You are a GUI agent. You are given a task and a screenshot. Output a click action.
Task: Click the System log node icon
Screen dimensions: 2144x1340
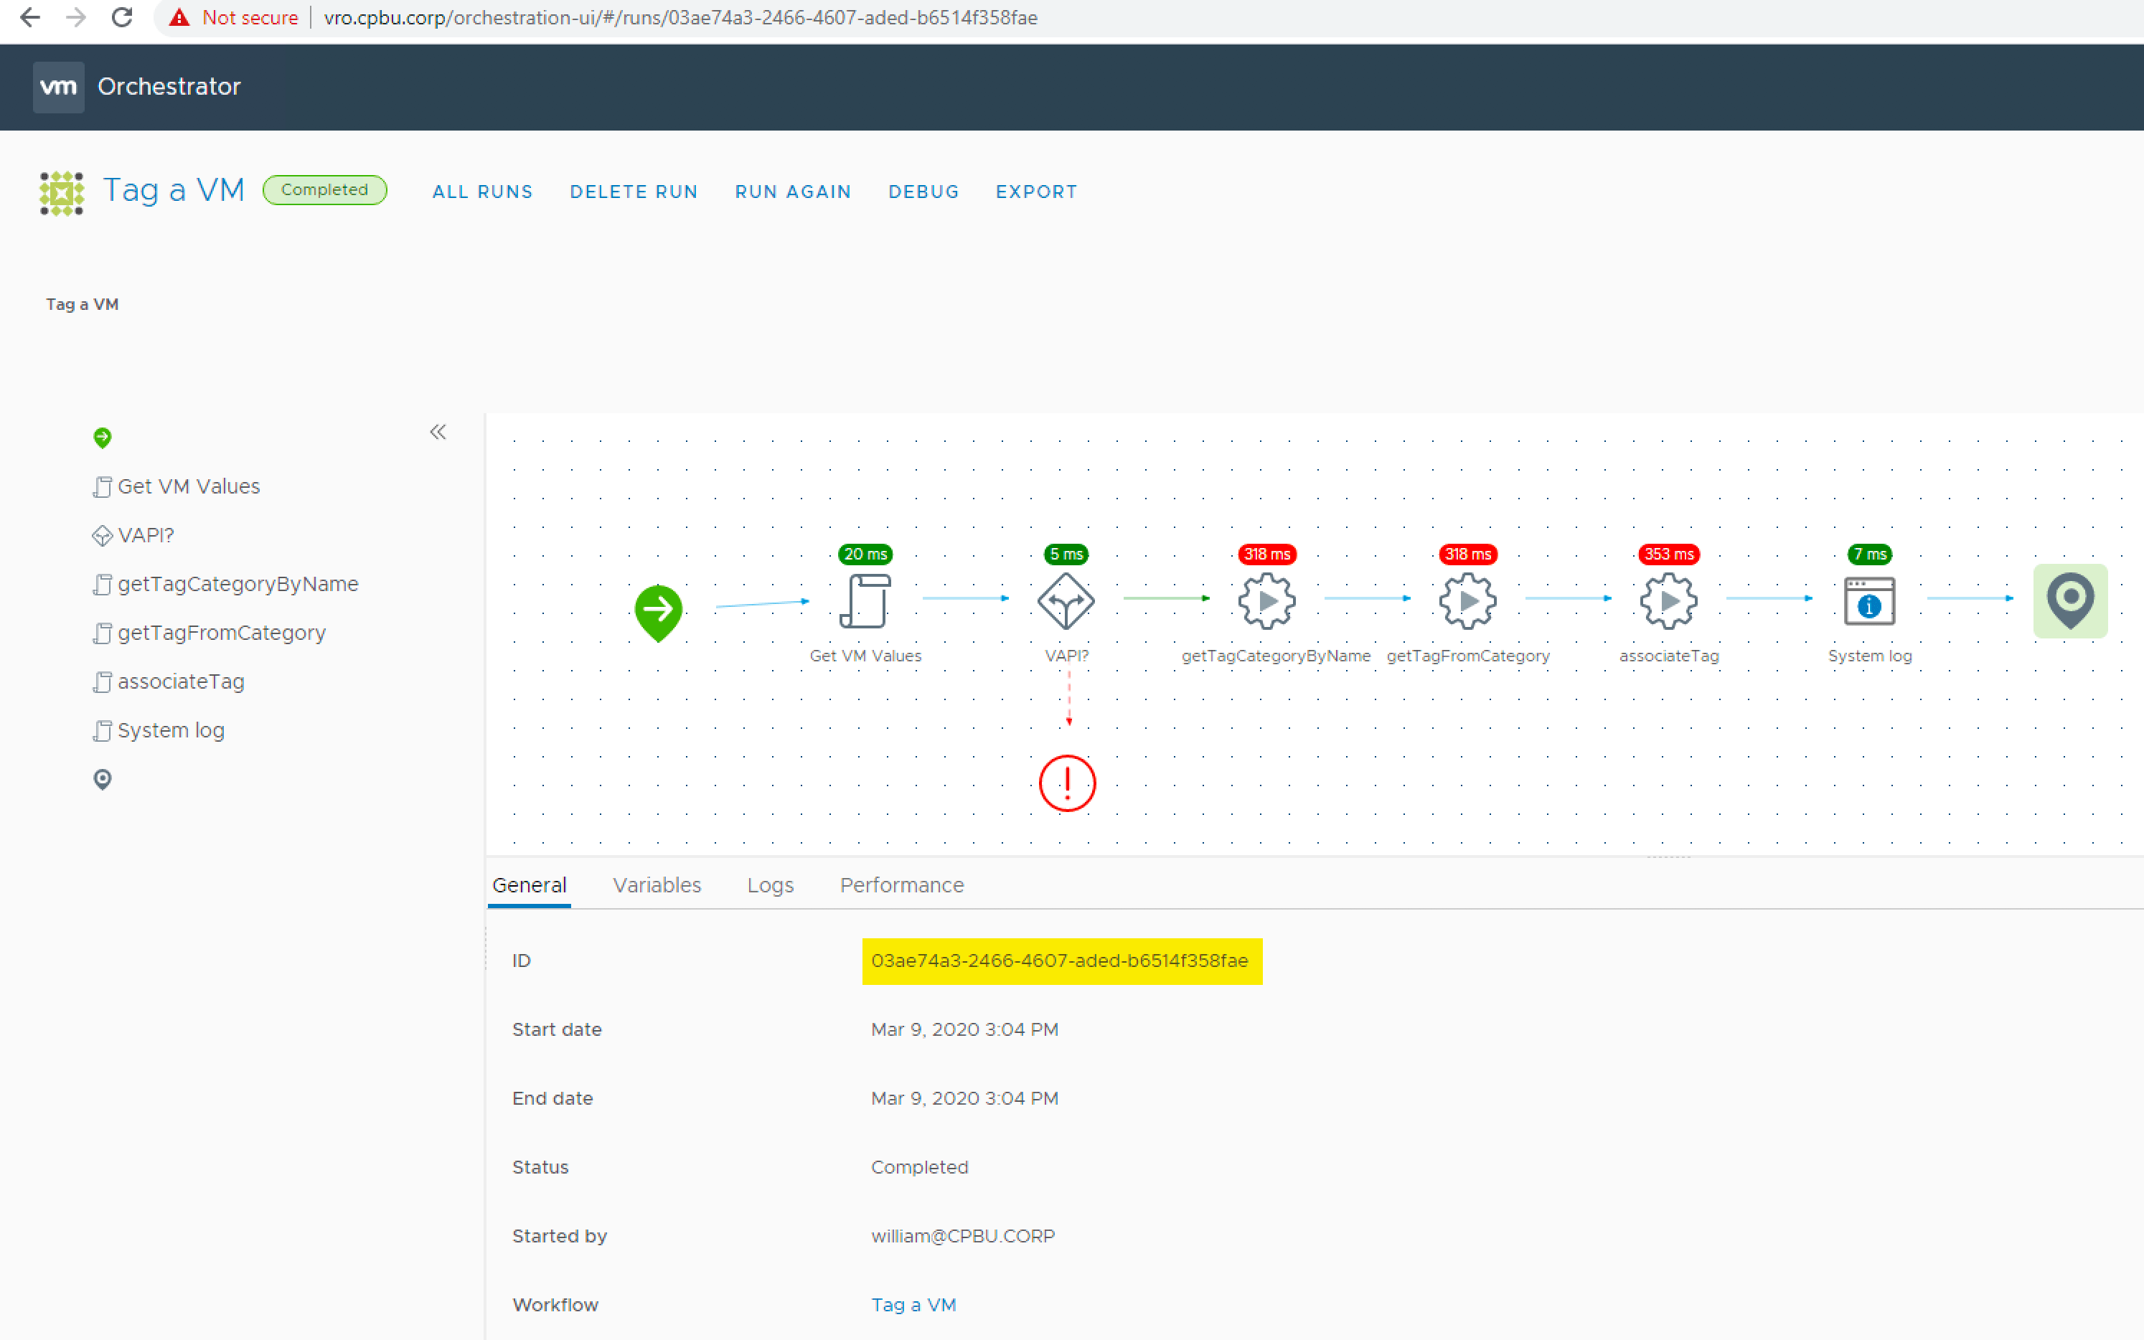[1869, 602]
